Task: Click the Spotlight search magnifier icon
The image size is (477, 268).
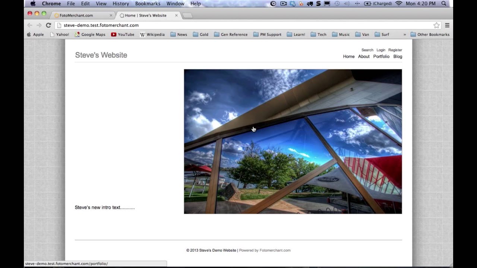Action: (443, 3)
